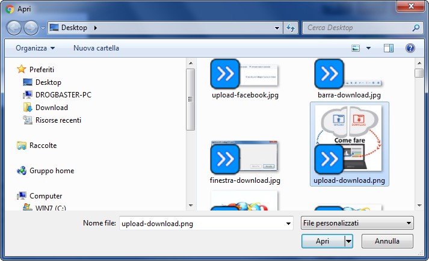429x261 pixels.
Task: Select Gruppo home
Action: (x=52, y=171)
